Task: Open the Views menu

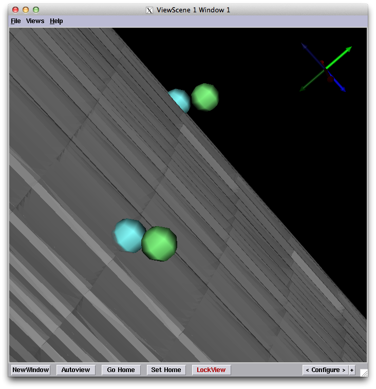Action: click(x=35, y=21)
